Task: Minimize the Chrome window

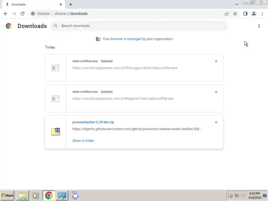Action: [x=246, y=2]
